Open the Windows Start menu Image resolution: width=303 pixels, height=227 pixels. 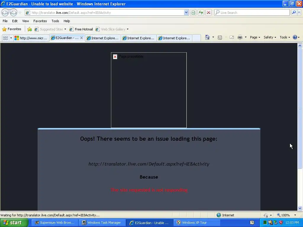14,223
